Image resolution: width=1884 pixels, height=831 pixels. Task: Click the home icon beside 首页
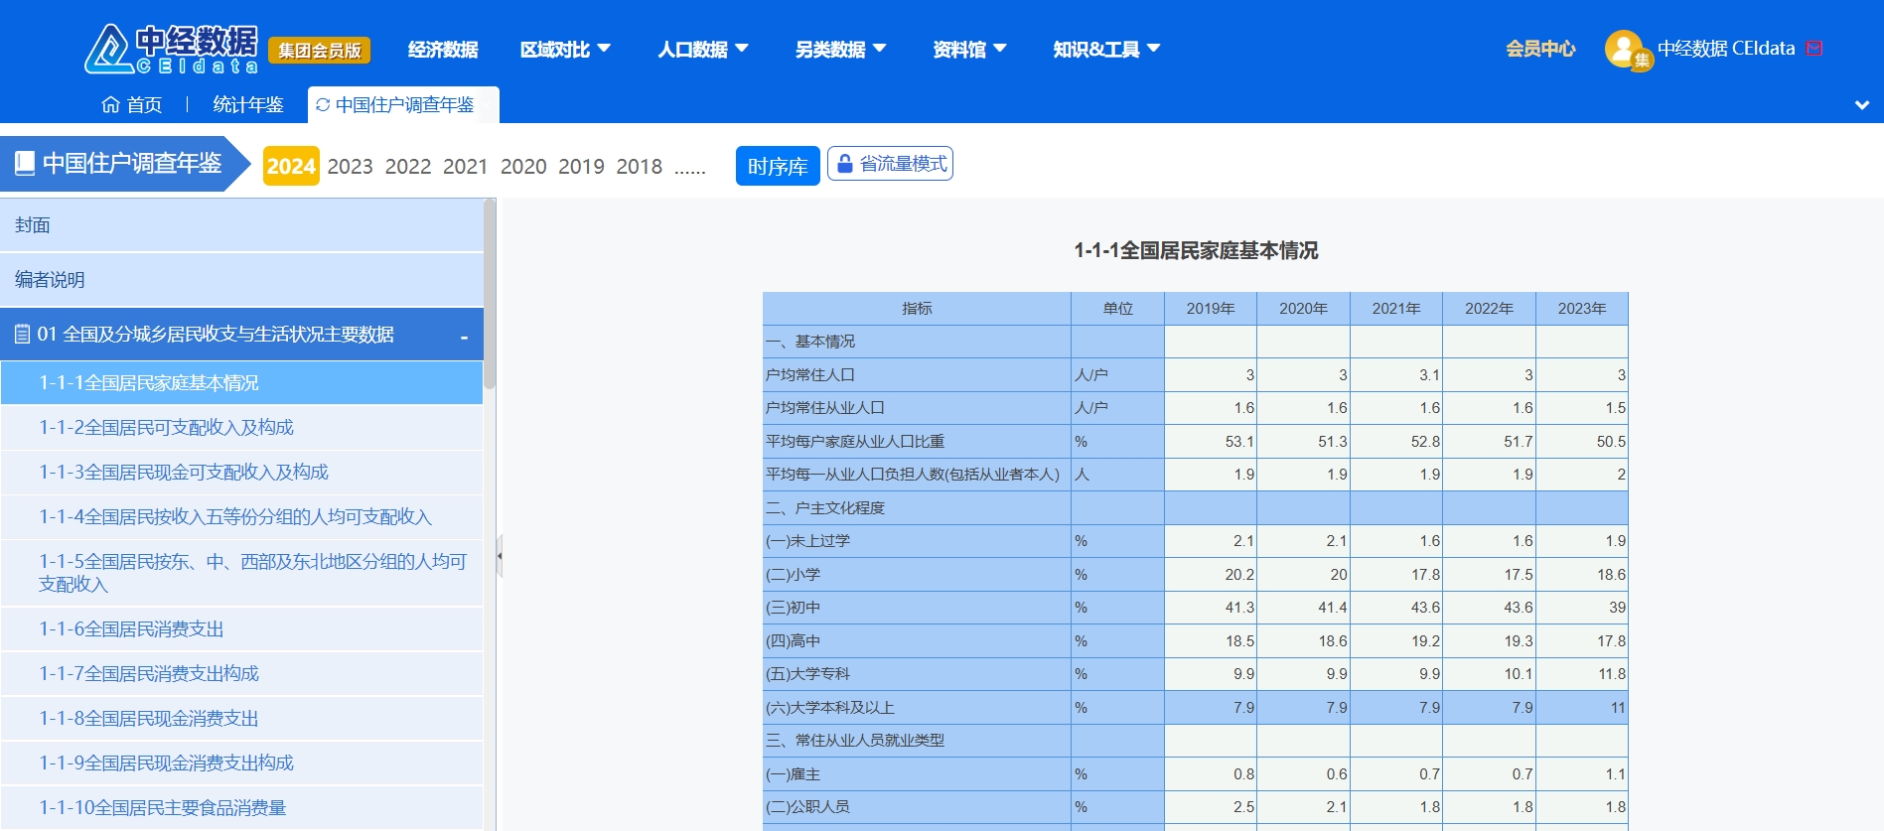[x=110, y=105]
